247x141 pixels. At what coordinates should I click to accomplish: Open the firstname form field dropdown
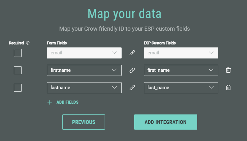[x=84, y=70]
